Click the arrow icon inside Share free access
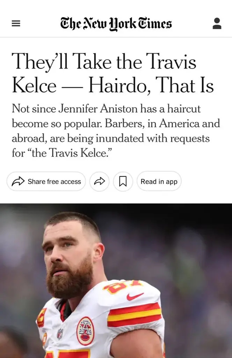This screenshot has width=232, height=358. pos(18,182)
